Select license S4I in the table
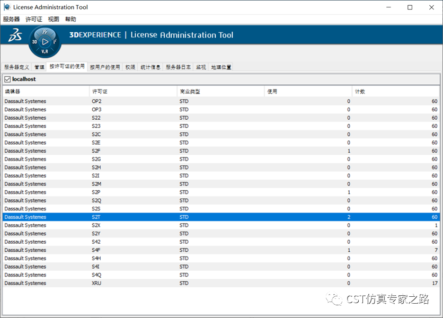The height and width of the screenshot is (318, 443). pos(221,267)
